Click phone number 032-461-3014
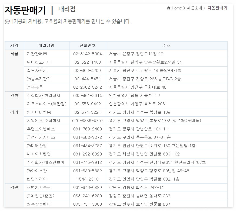The image size is (237, 211). click(88, 96)
